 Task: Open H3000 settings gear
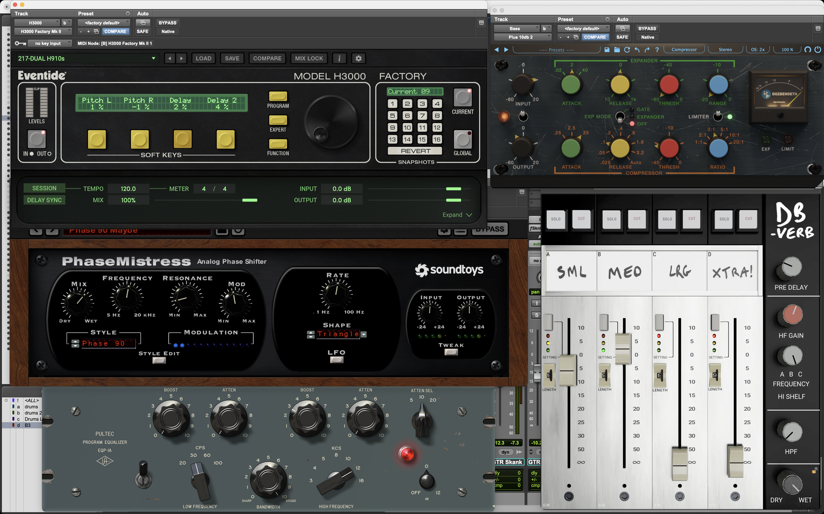click(358, 58)
